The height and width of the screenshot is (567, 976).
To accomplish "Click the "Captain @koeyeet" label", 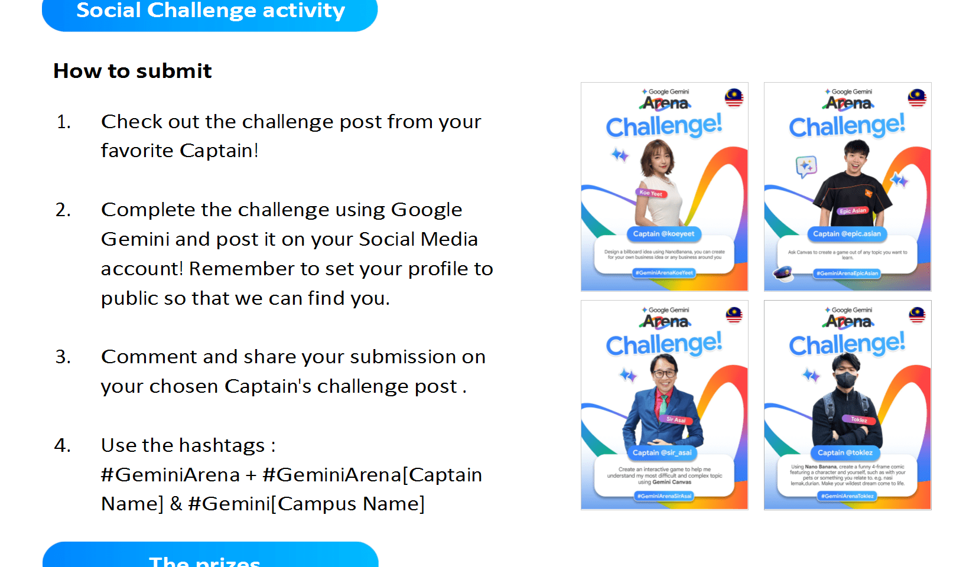I will [x=663, y=234].
